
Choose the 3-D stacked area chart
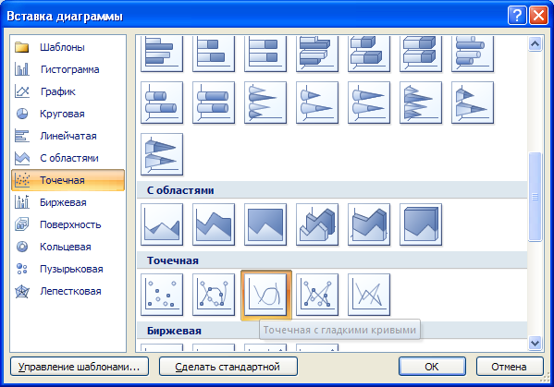click(x=369, y=224)
